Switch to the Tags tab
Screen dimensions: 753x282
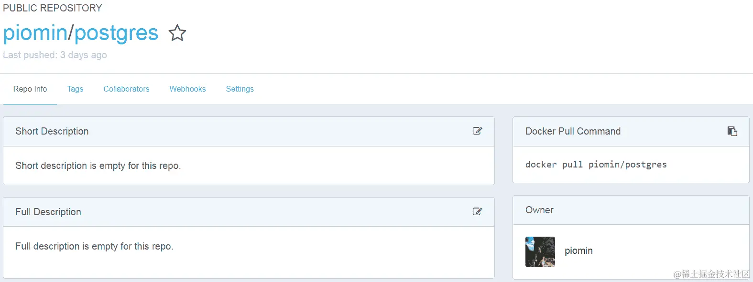tap(75, 89)
